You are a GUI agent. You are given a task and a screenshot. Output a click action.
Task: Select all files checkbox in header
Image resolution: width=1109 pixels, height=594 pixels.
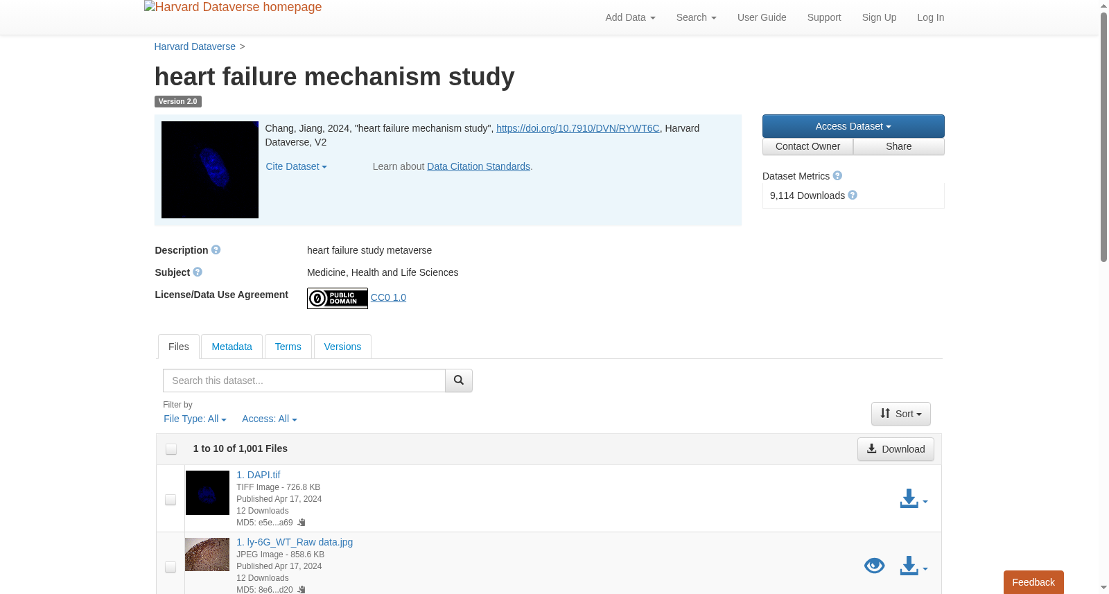click(171, 449)
